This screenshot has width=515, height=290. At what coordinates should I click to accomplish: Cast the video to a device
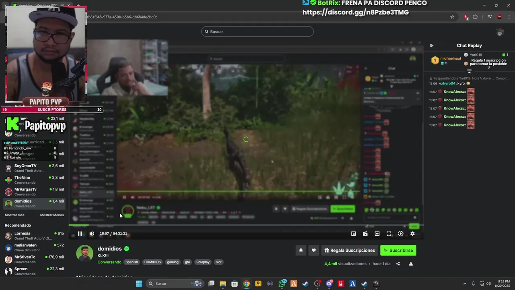click(x=365, y=234)
